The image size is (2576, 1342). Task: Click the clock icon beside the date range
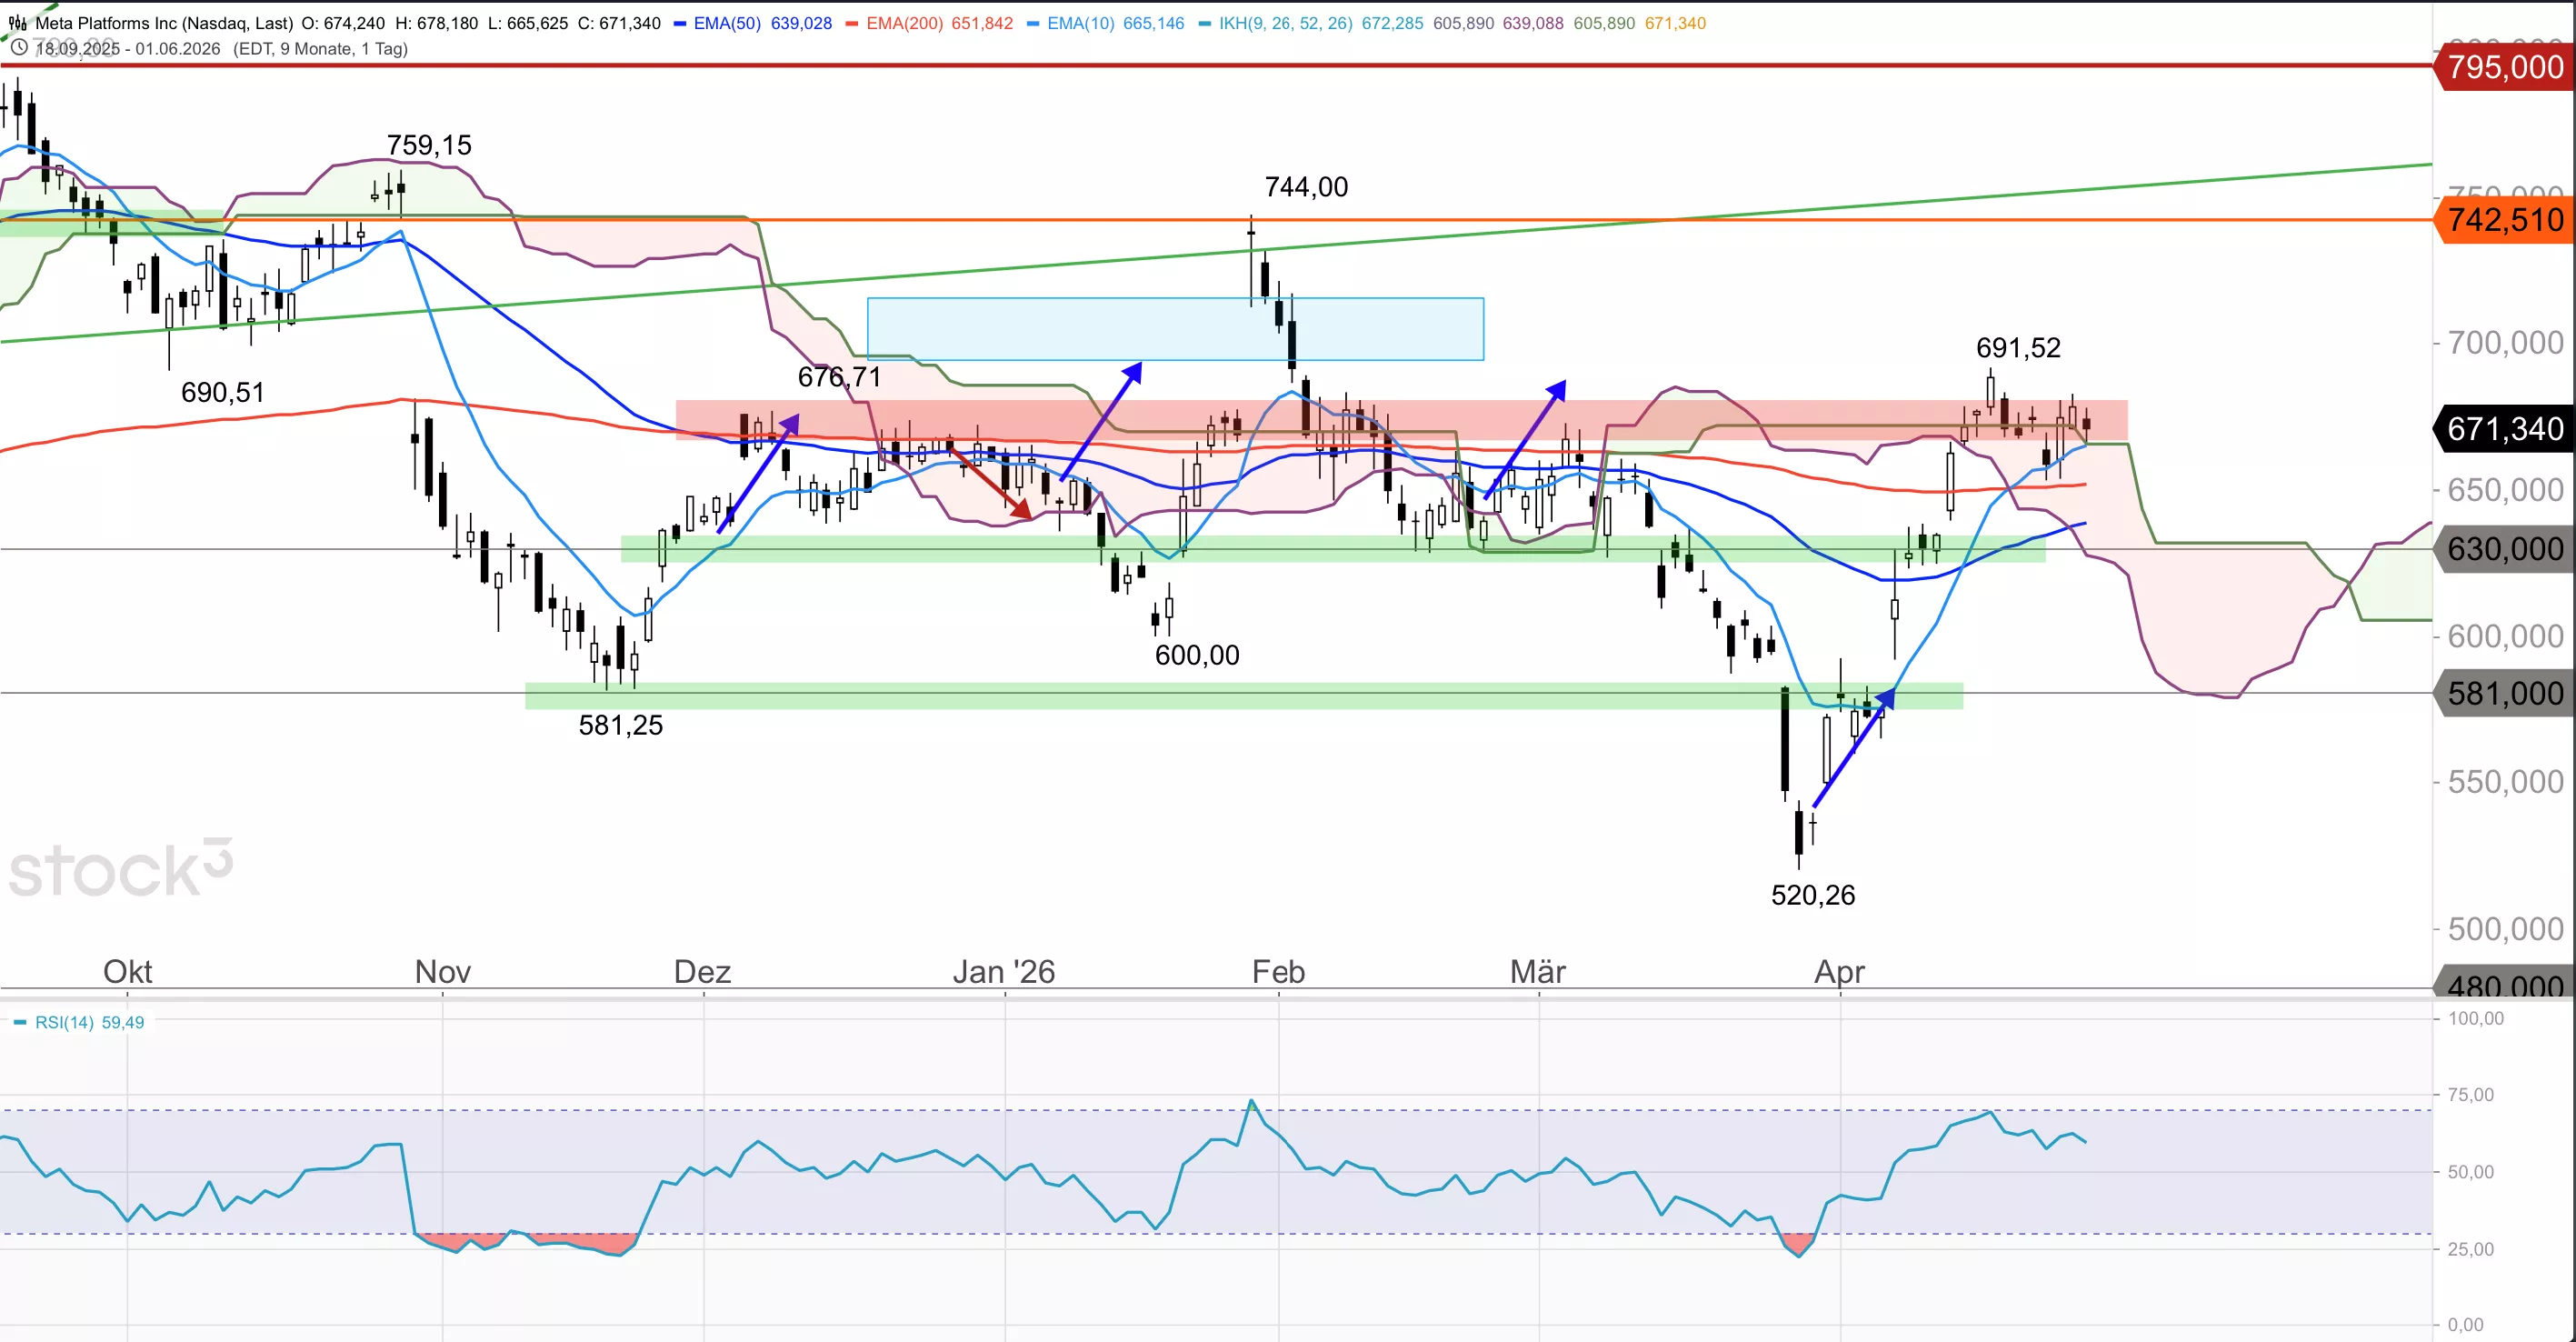pos(18,47)
